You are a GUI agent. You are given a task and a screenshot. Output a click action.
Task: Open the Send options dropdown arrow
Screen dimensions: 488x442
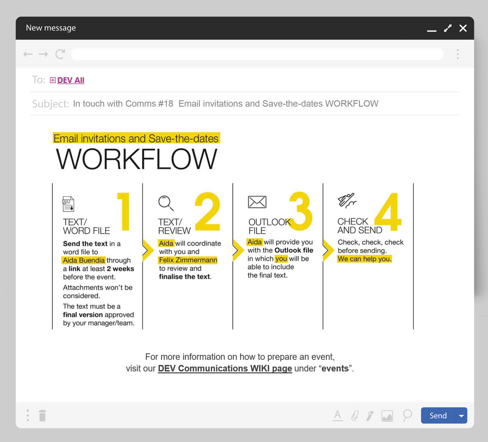pos(461,415)
